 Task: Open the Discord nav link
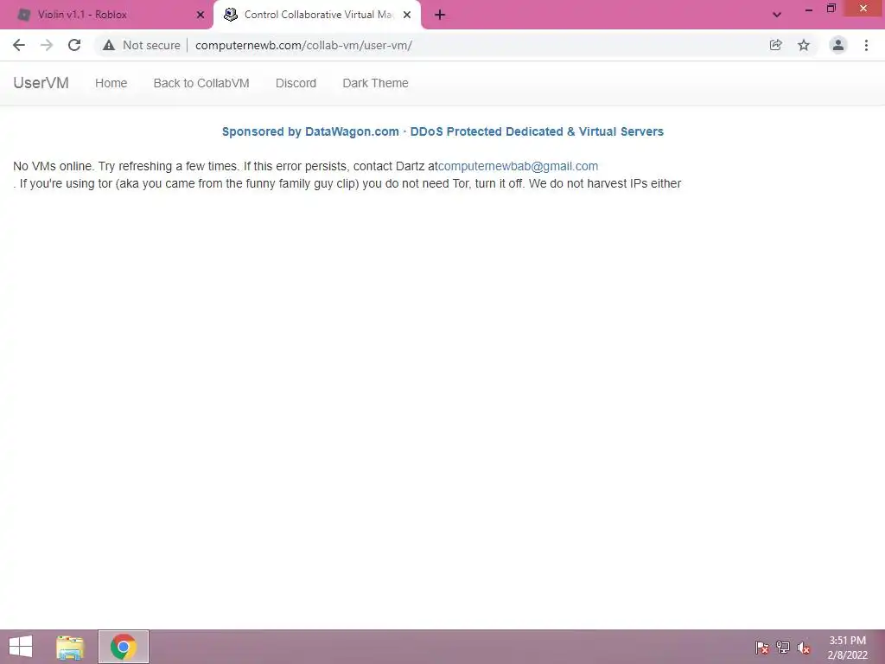coord(296,83)
